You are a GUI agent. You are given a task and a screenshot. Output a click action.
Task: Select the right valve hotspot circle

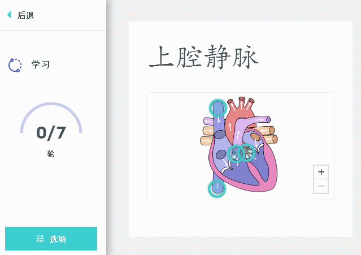pos(247,153)
